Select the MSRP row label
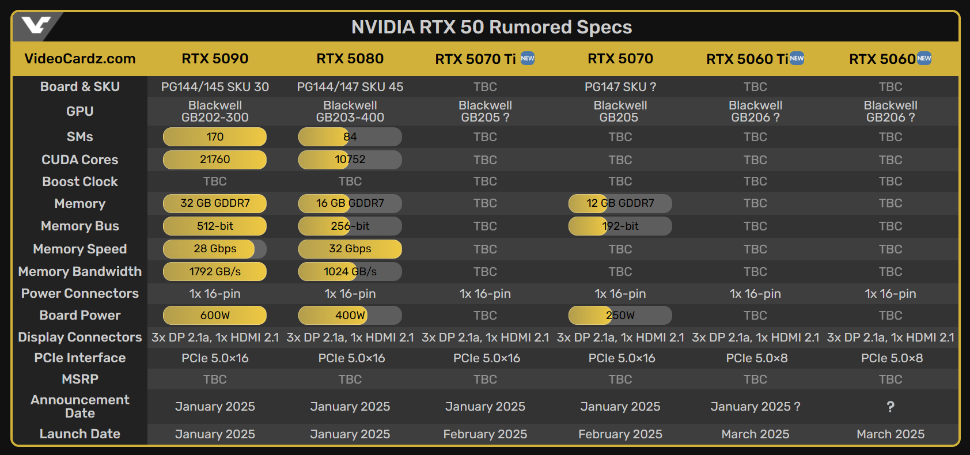The width and height of the screenshot is (970, 455). (x=80, y=380)
